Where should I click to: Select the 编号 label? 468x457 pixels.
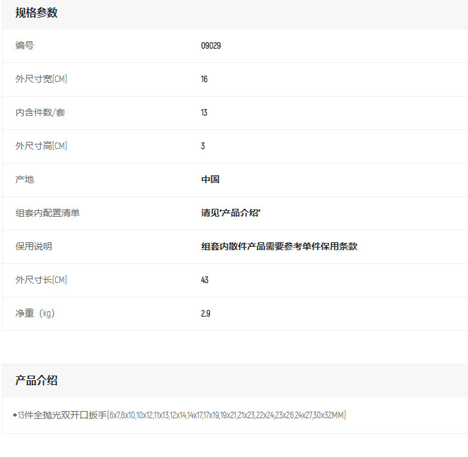[x=25, y=46]
